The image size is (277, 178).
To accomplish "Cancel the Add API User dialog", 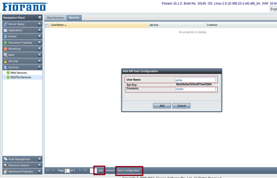I will click(x=181, y=106).
